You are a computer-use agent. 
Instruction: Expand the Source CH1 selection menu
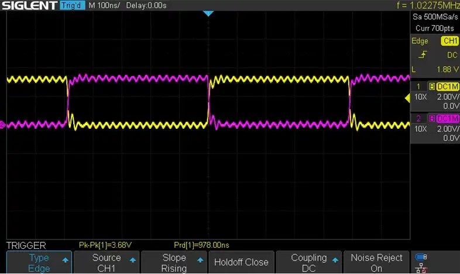[x=106, y=262]
